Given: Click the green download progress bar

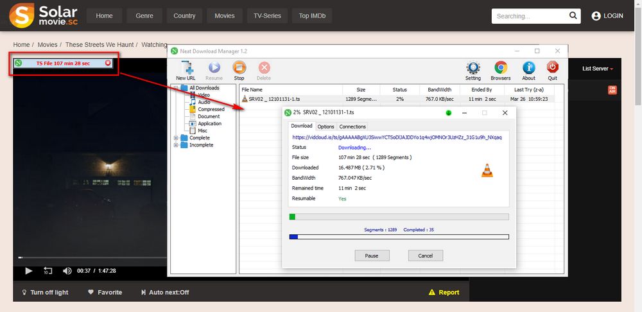Looking at the screenshot, I should tap(399, 217).
